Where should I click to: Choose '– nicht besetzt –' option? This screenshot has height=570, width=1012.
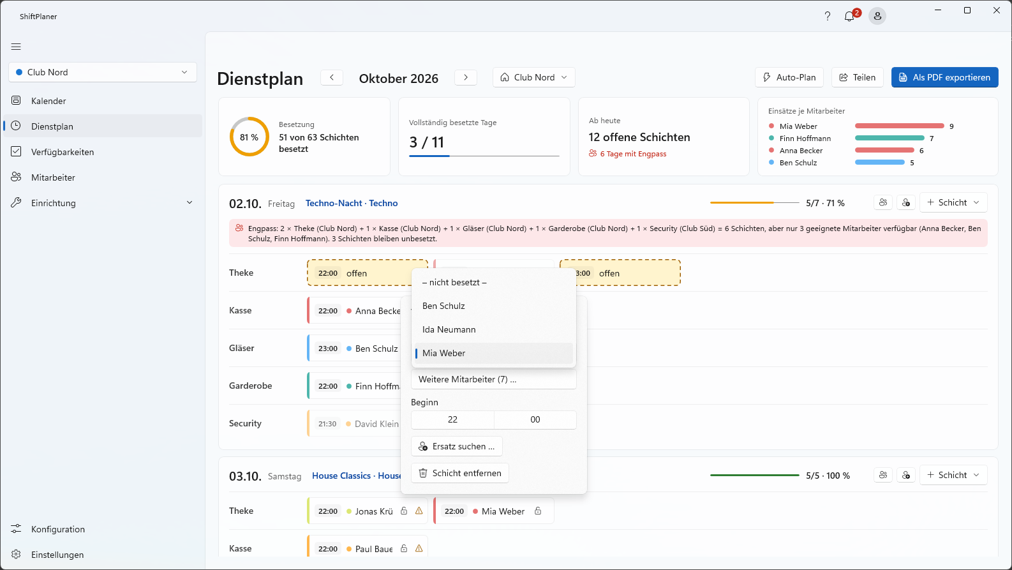[x=494, y=282]
